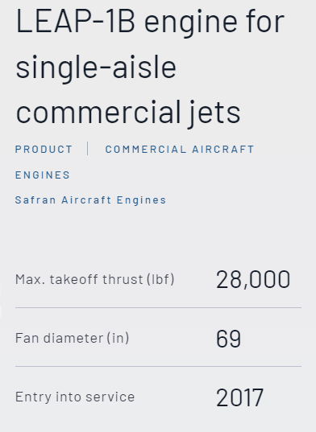Image resolution: width=316 pixels, height=432 pixels.
Task: Select the Entry into service label
Action: tap(75, 397)
